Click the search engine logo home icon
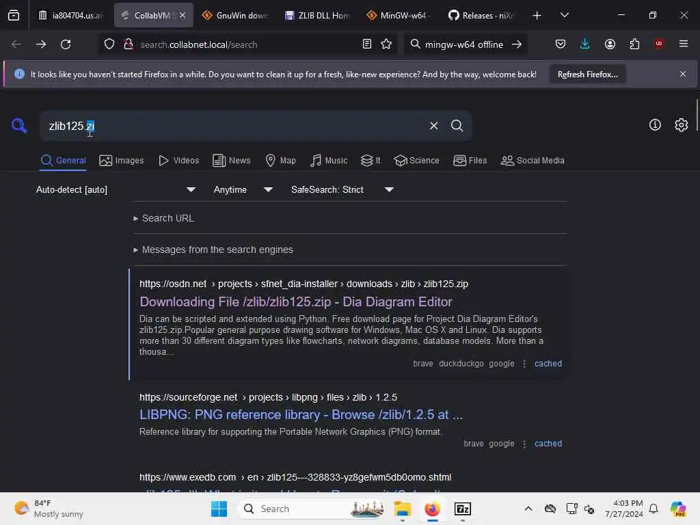The height and width of the screenshot is (525, 700). [18, 126]
